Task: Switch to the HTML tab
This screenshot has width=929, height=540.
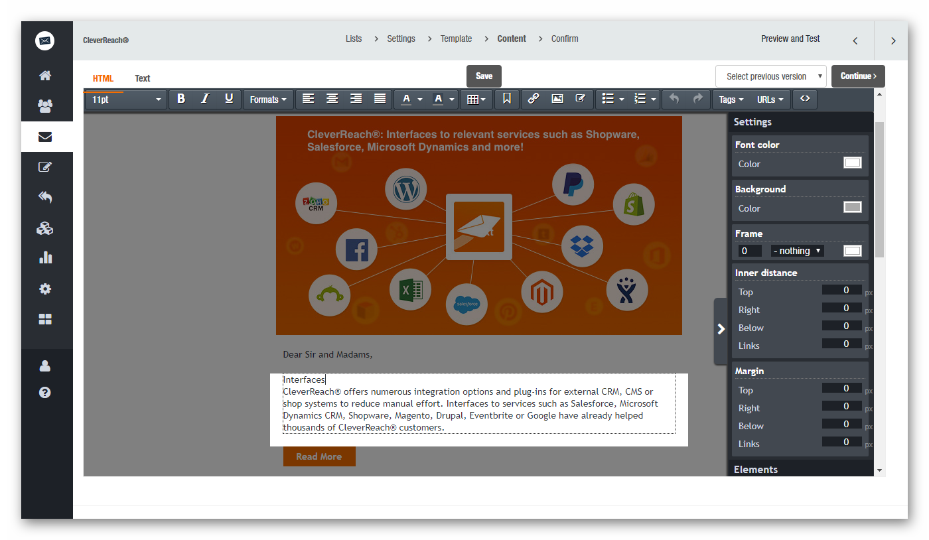Action: tap(103, 78)
